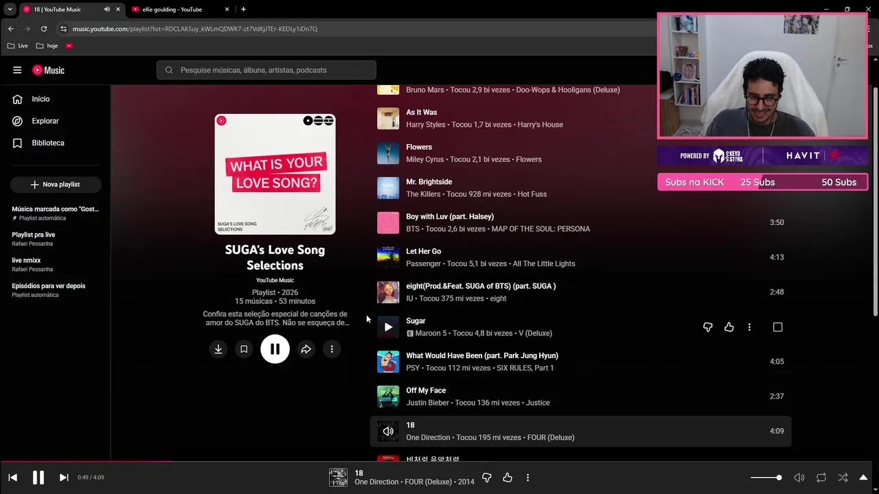879x494 pixels.
Task: Select Mr. Brightside song title
Action: (429, 182)
